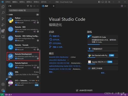Viewport: 128px width, 96px height.
Task: Install the C/C++ Extension Pack
Action: tap(37, 85)
